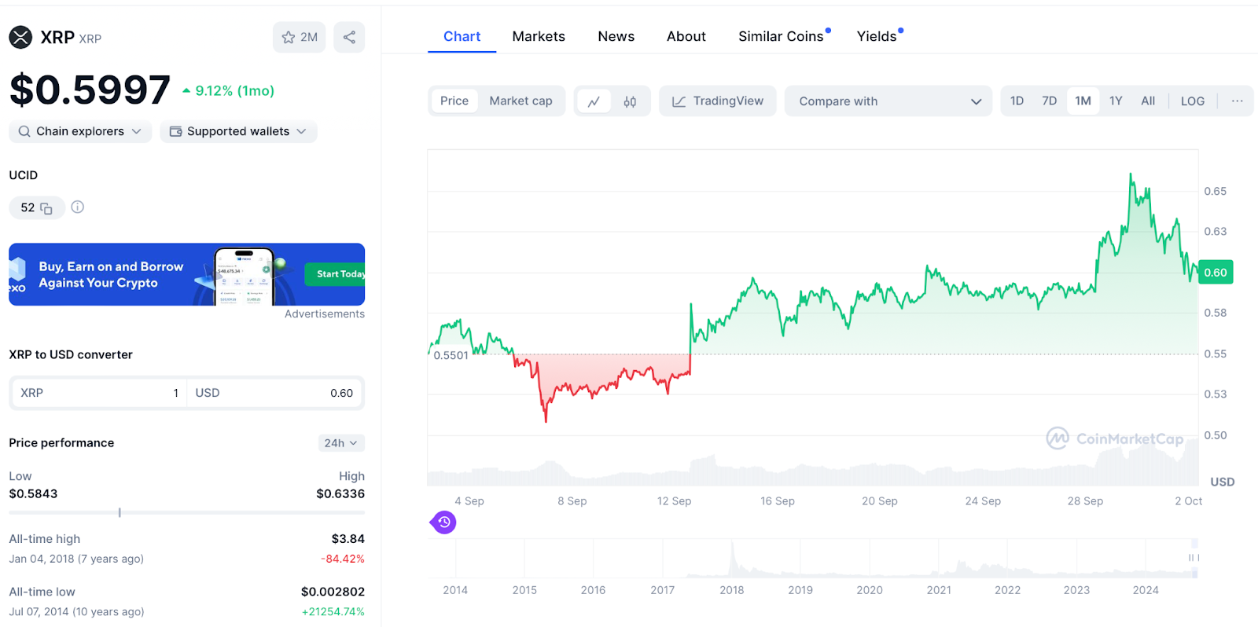Toggle LOG scale on chart
The width and height of the screenshot is (1258, 627).
click(x=1192, y=101)
